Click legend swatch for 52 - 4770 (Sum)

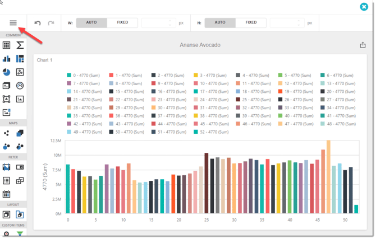coord(196,132)
